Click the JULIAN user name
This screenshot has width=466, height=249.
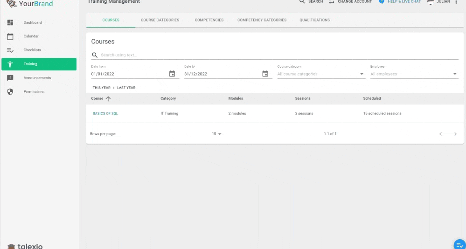443,2
